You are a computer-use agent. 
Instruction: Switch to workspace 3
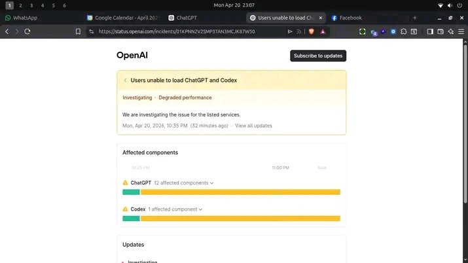(x=31, y=5)
